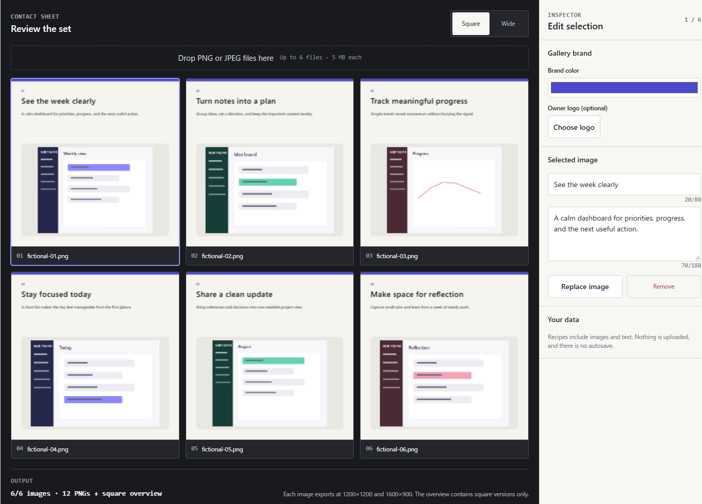Click the '1 / 6' selection counter
Image resolution: width=702 pixels, height=504 pixels.
693,20
